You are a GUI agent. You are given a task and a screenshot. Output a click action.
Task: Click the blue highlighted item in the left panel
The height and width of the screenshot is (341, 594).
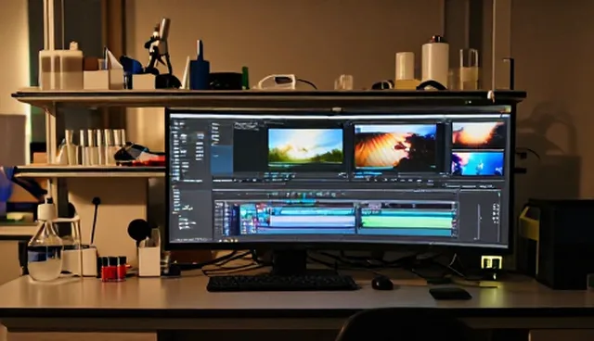click(222, 160)
